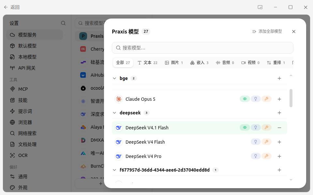Image resolution: width=313 pixels, height=195 pixels.
Task: Click DeepSeek V4.1 Flash wrench badge
Action: point(266,127)
